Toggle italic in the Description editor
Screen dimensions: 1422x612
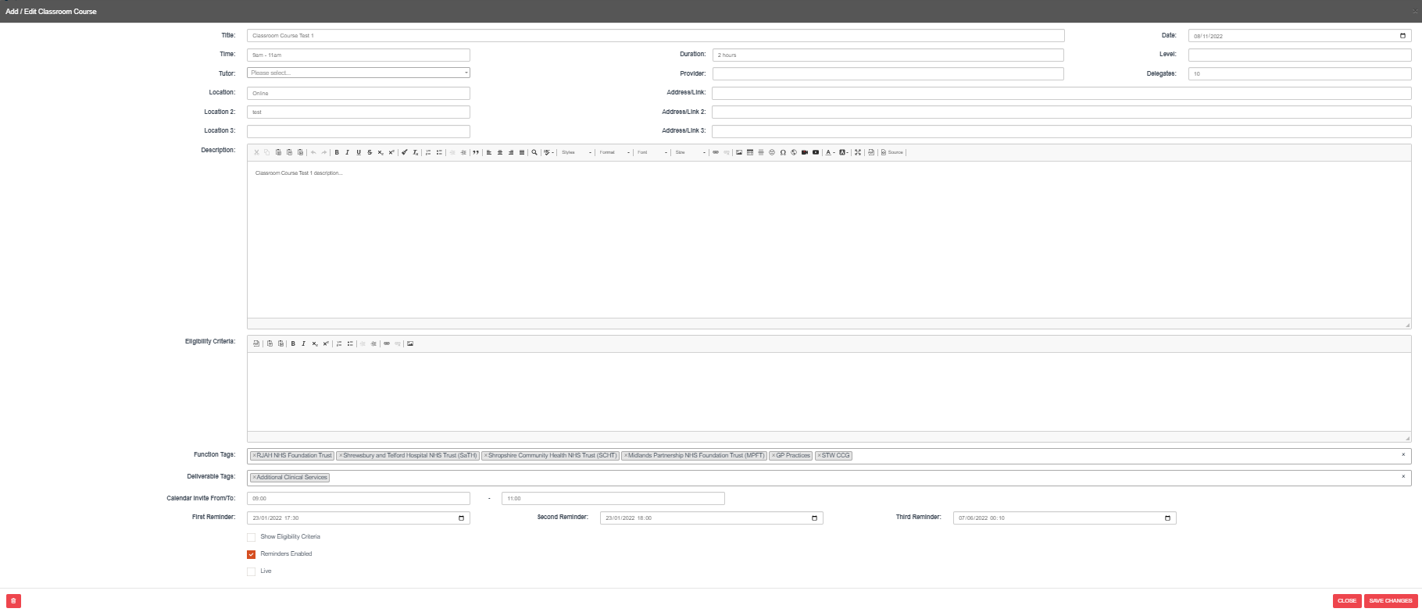coord(348,153)
